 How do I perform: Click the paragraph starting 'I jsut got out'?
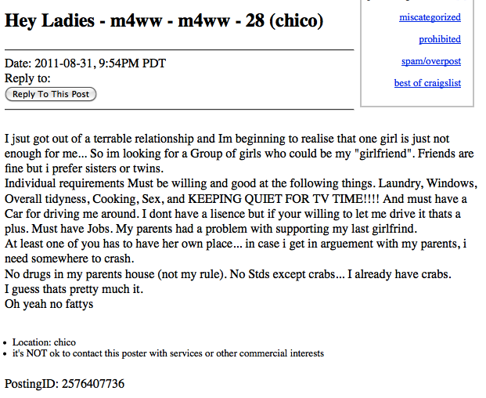[x=227, y=139]
